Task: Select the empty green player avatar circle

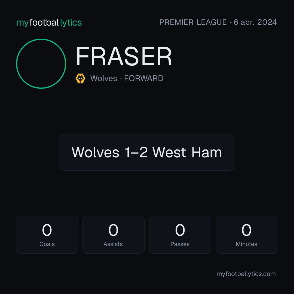Action: click(x=41, y=64)
